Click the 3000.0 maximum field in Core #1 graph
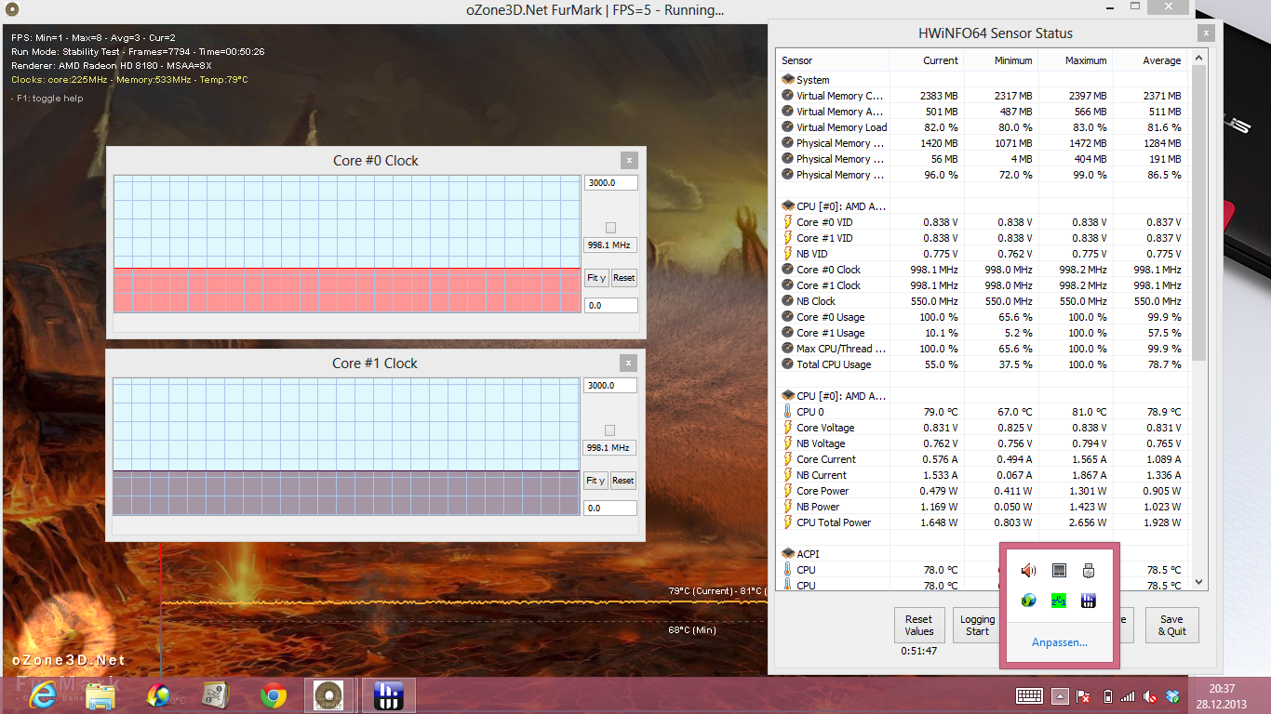 click(610, 386)
